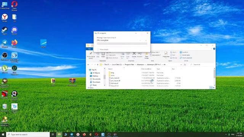Screen dimensions: 244x137
Task: Click the Explorer search box
Action: [202, 65]
